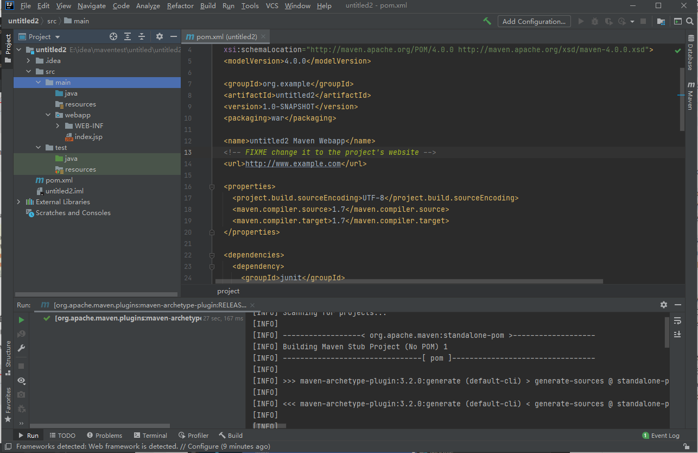Collapse the webapp folder
Image resolution: width=698 pixels, height=453 pixels.
[48, 115]
